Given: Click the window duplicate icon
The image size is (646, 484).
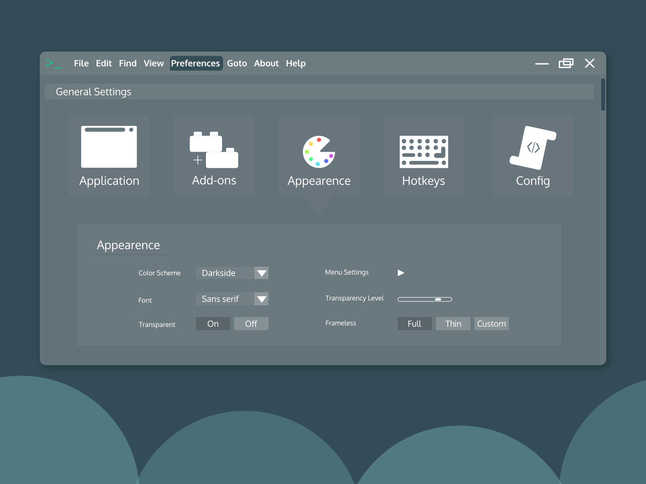Looking at the screenshot, I should click(x=566, y=63).
